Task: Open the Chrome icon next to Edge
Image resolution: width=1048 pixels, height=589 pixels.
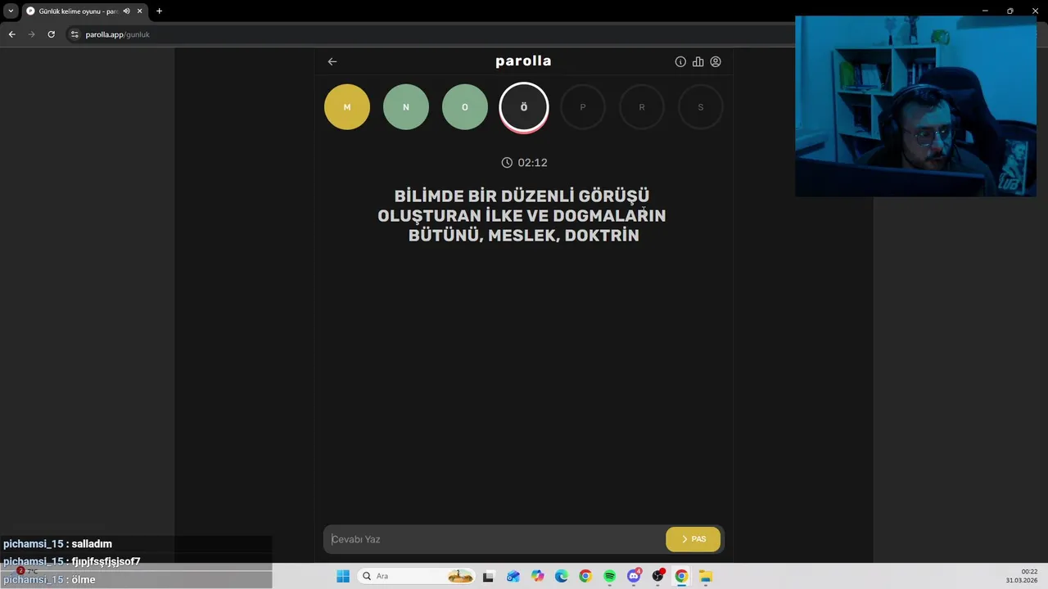Action: click(x=585, y=576)
